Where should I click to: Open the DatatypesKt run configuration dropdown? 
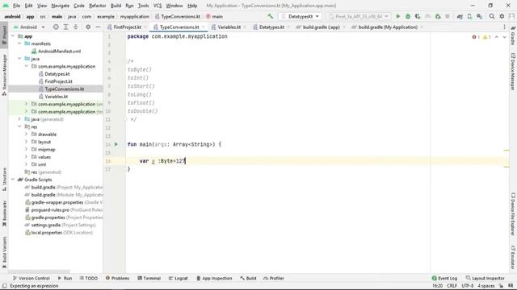pos(300,16)
